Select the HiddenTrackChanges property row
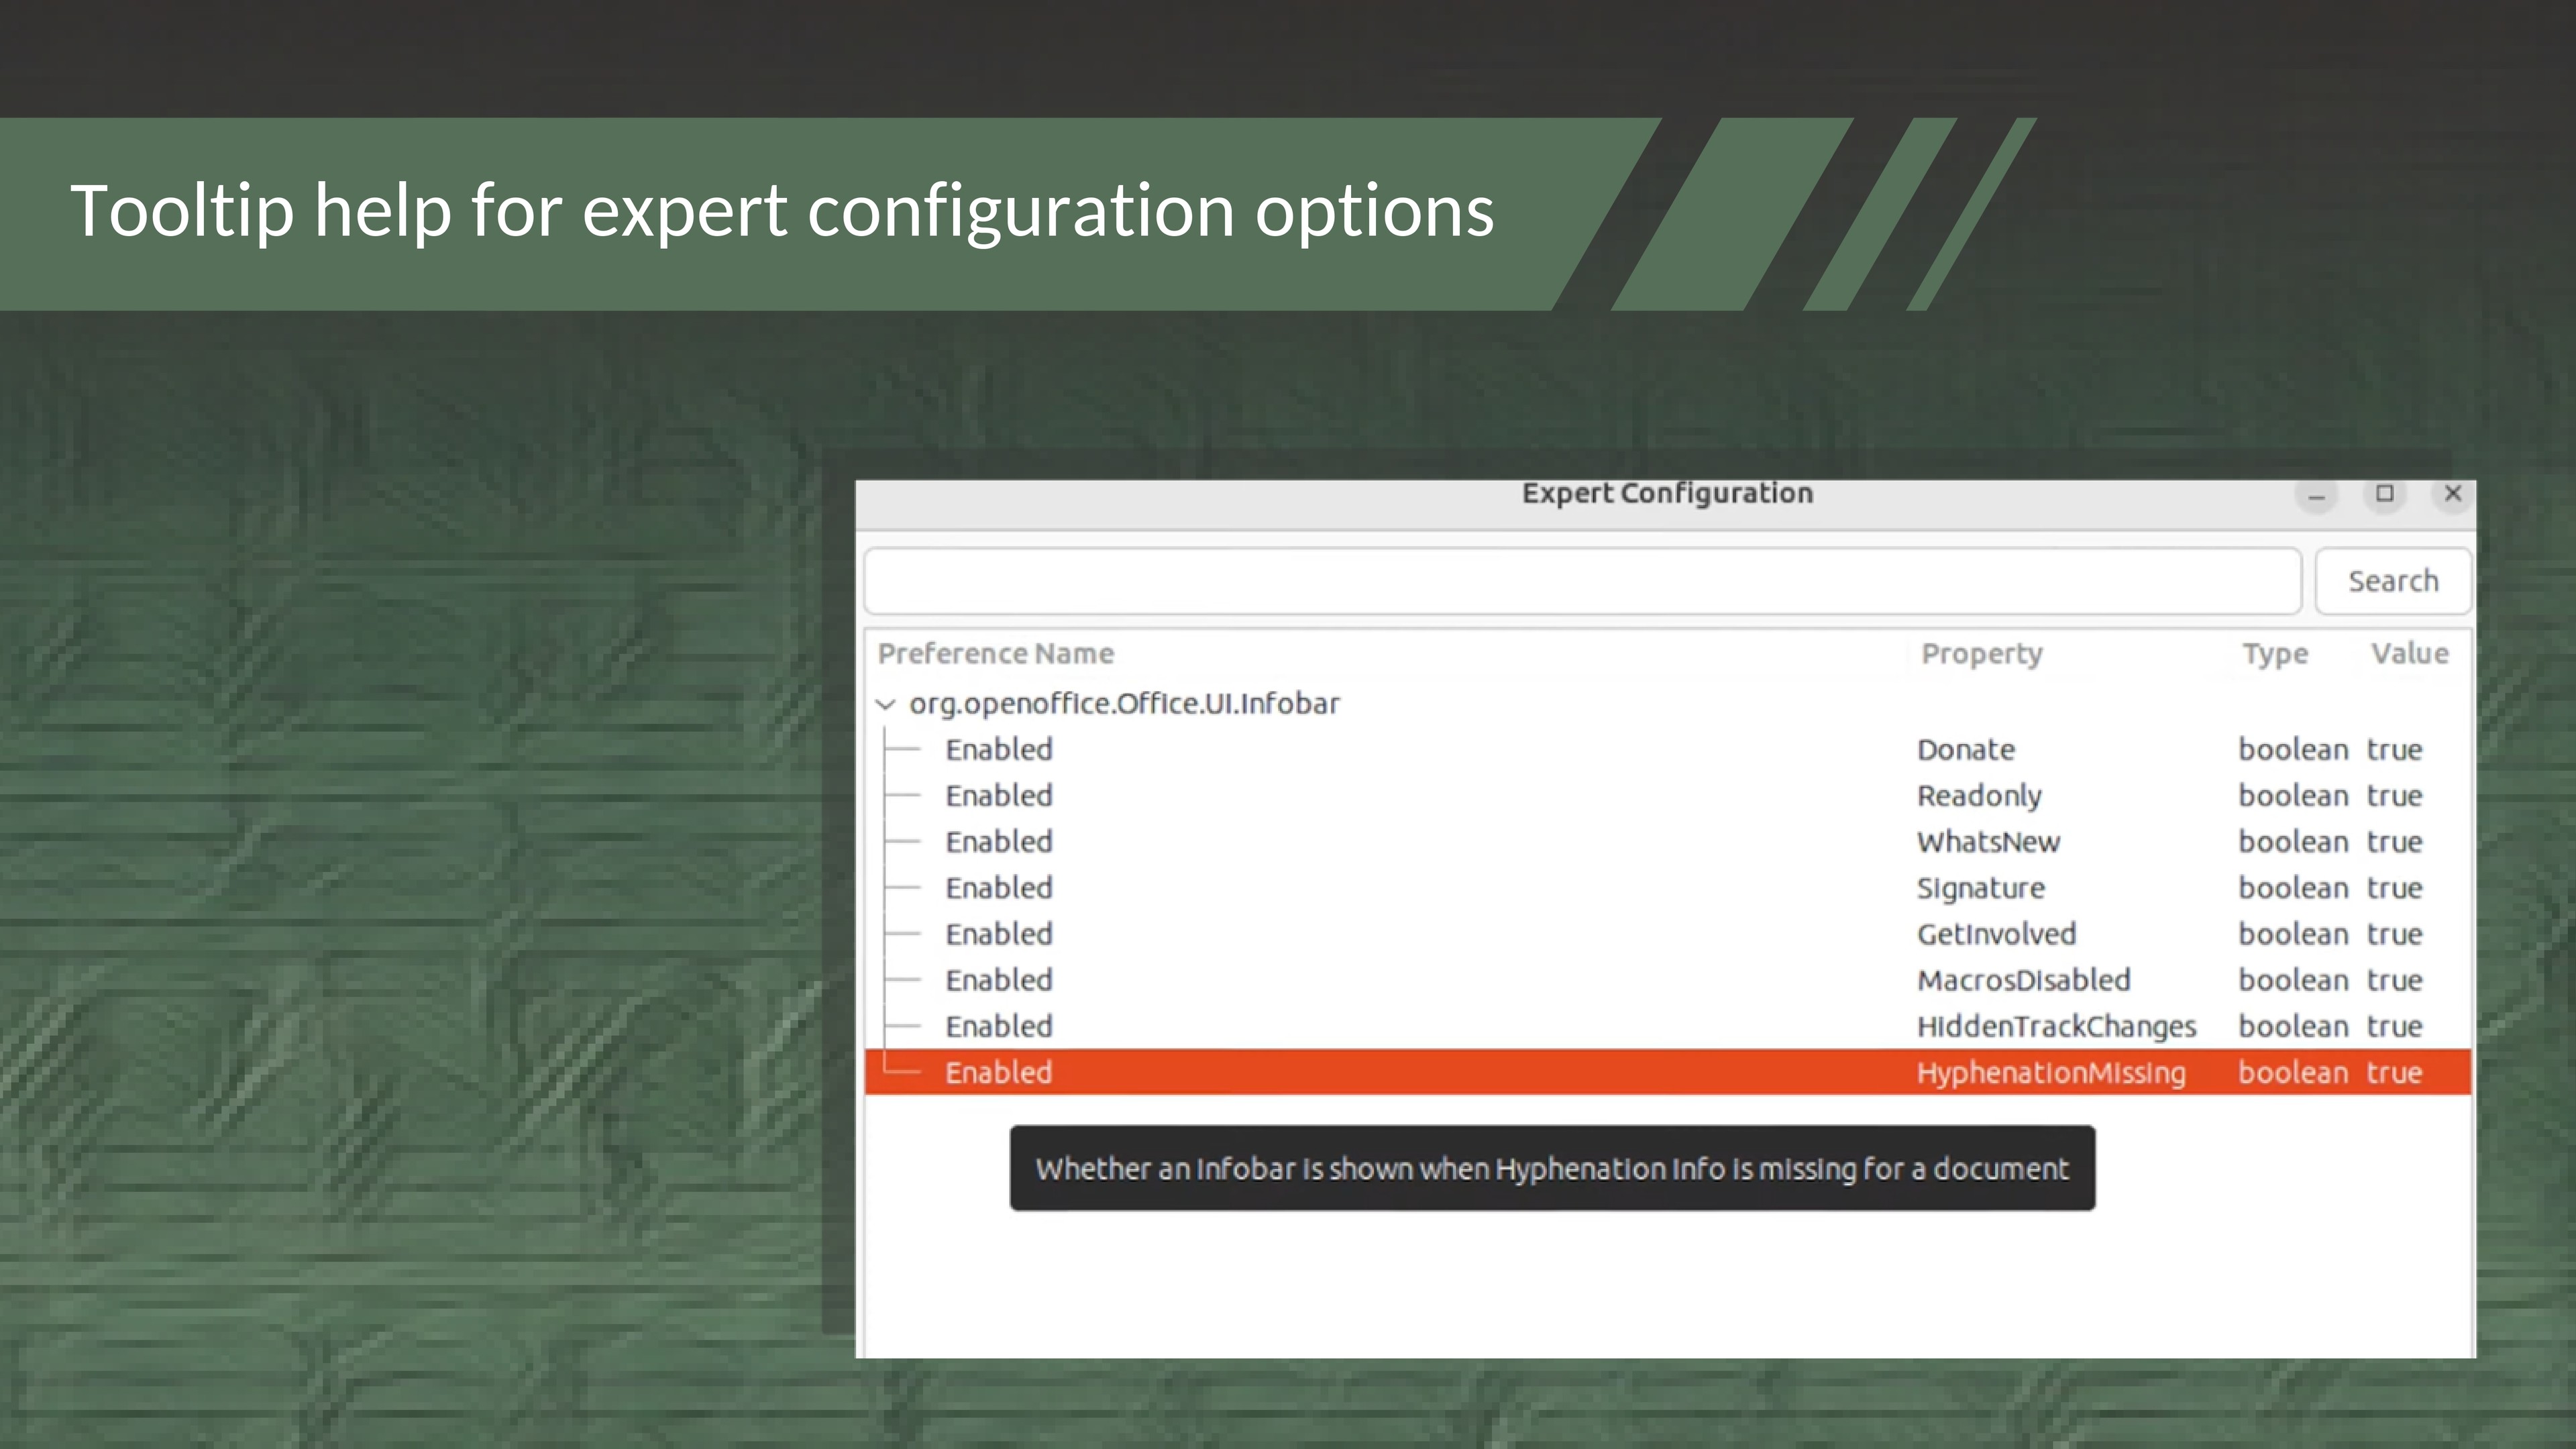Screen dimensions: 2576x1449 [2055, 1026]
